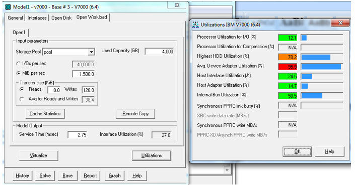Image resolution: width=355 pixels, height=188 pixels.
Task: Click OK in the Utilizations dialog
Action: point(297,151)
